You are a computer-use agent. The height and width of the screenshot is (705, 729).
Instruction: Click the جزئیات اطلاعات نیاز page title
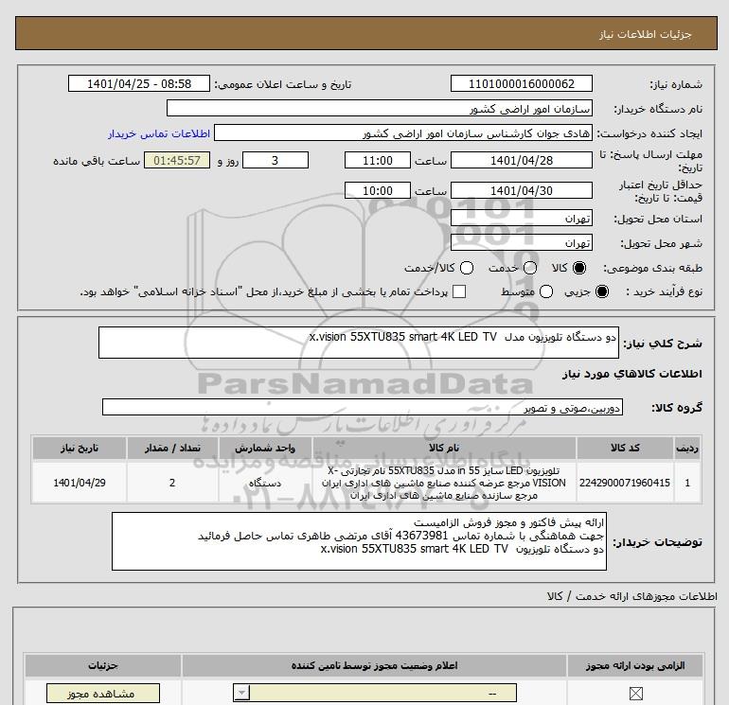coord(645,34)
